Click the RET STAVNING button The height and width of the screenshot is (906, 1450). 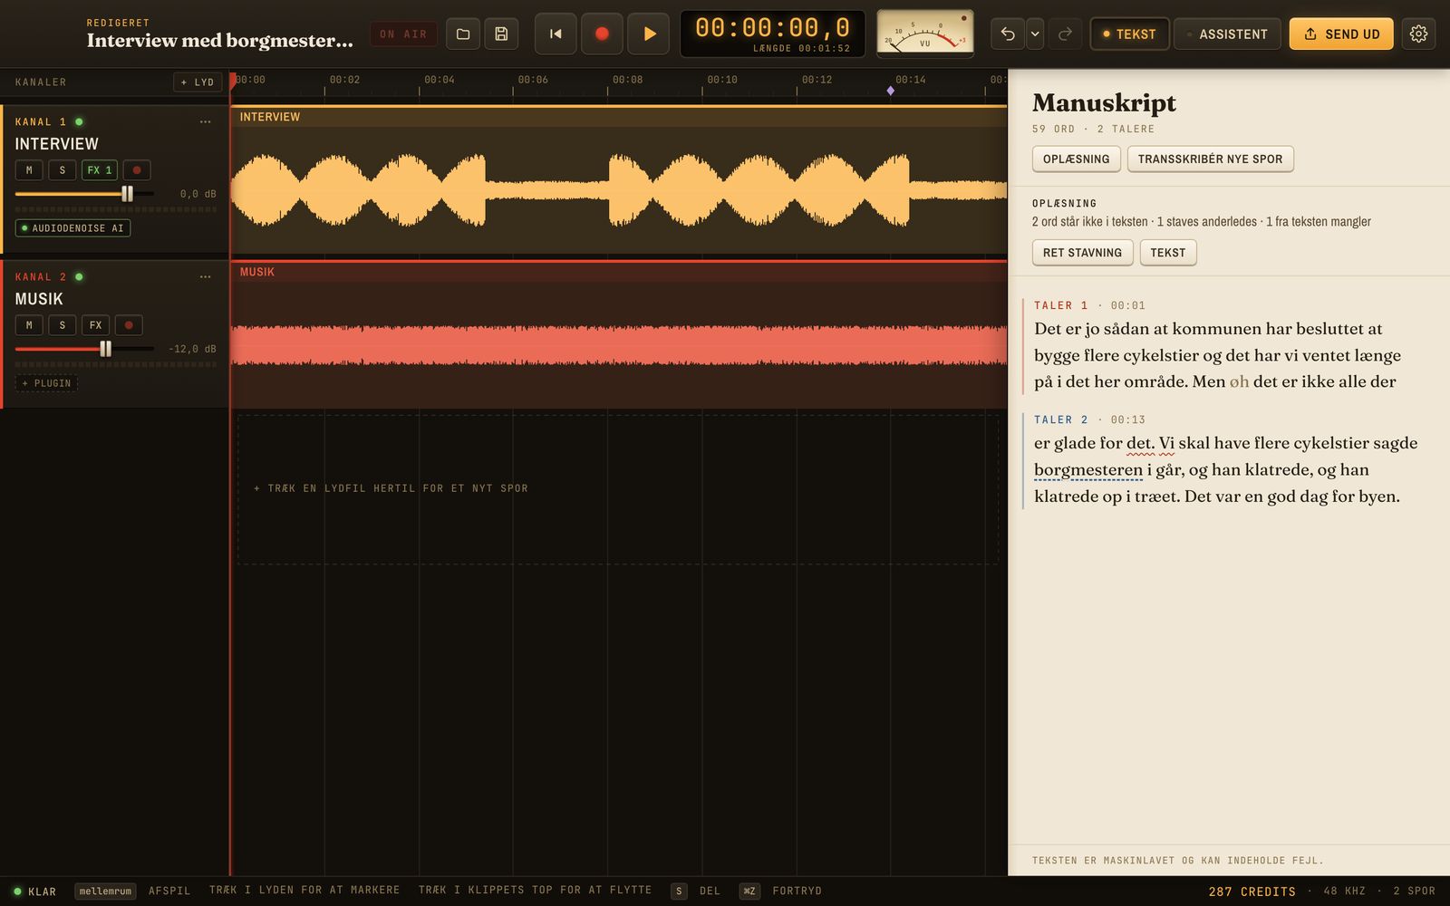pos(1082,253)
